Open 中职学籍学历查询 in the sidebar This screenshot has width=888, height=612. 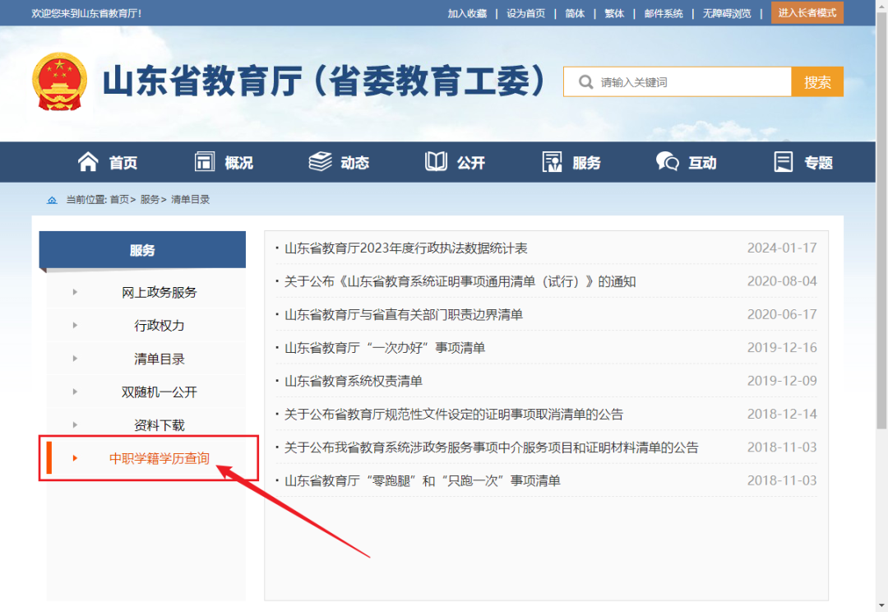160,458
